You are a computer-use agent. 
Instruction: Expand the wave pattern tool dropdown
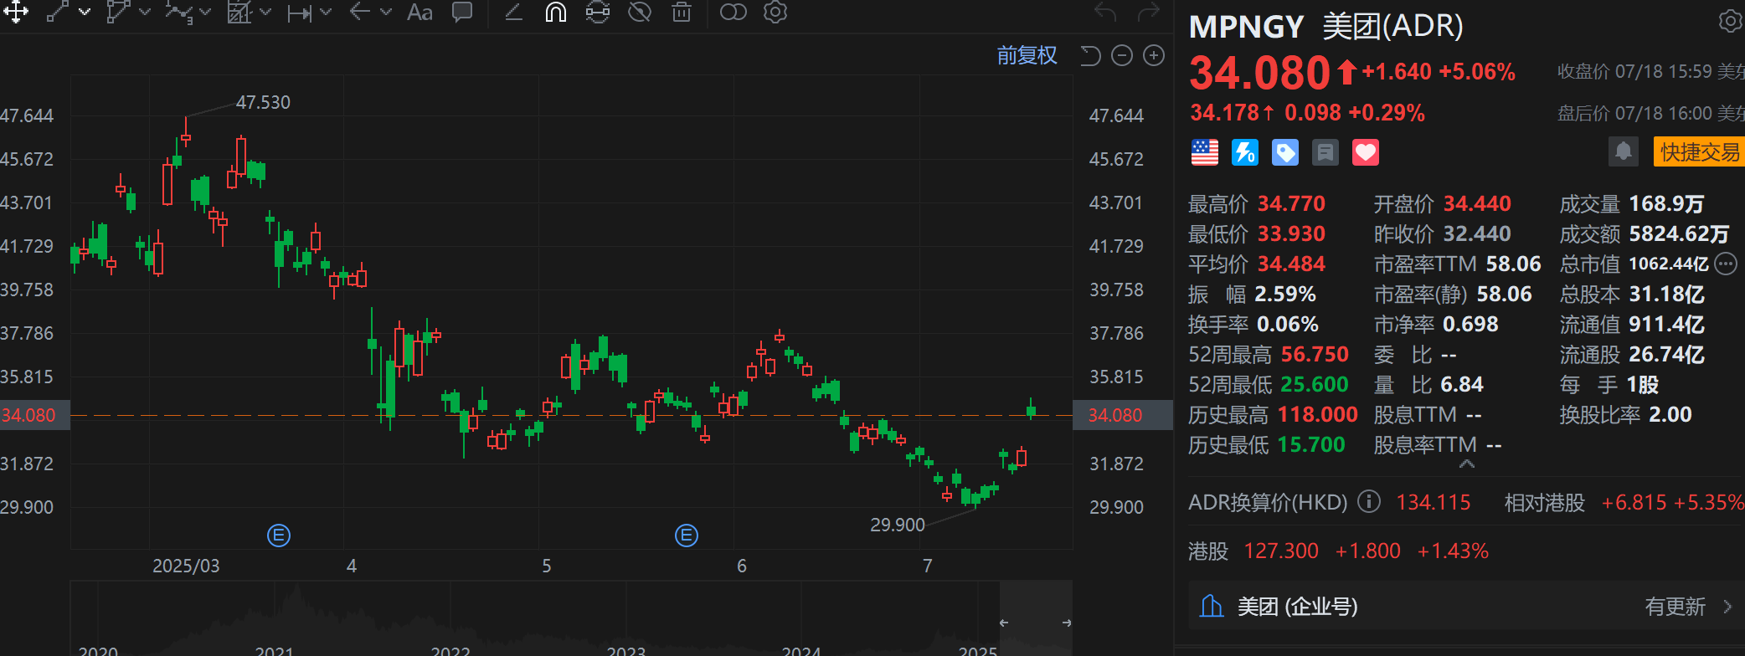click(x=205, y=12)
